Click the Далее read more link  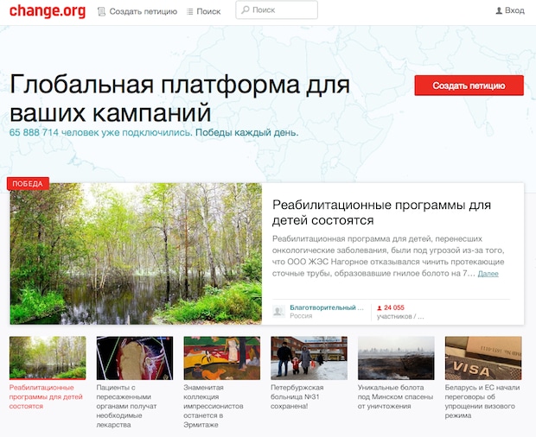point(488,274)
